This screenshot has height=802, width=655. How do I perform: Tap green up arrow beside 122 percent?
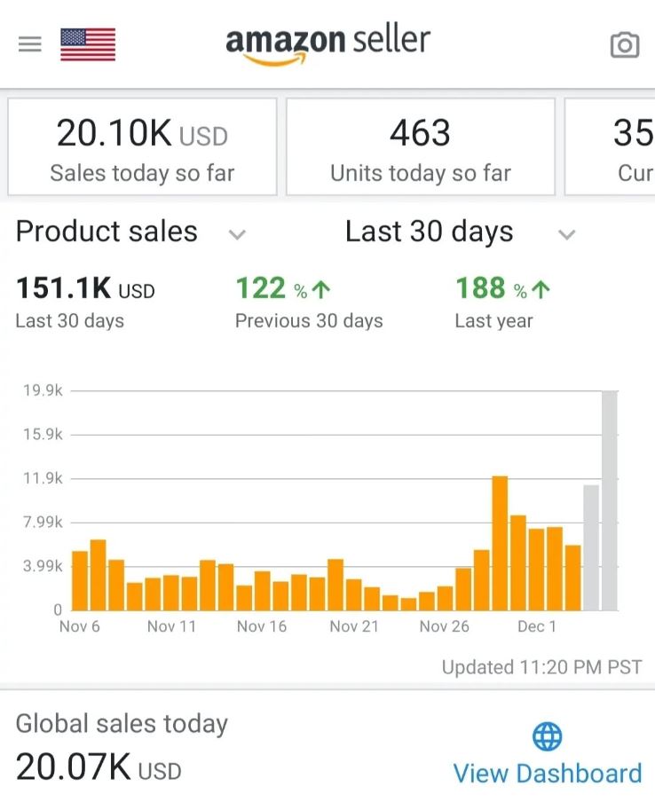321,289
